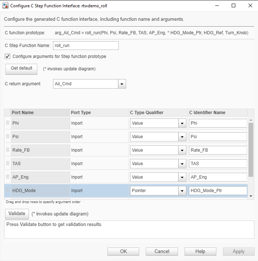
Task: Click the HDG_Mode_Ptr identifier name field
Action: pyautogui.click(x=218, y=191)
